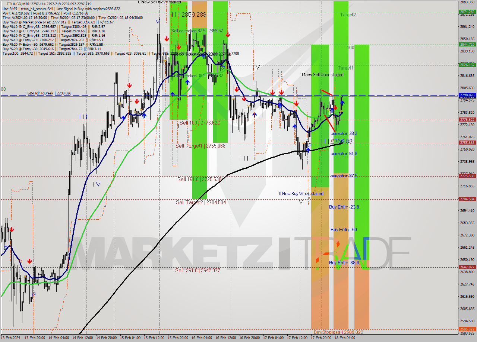Image resolution: width=477 pixels, height=342 pixels.
Task: Click the green 2844.720 price tag
Action: (467, 44)
